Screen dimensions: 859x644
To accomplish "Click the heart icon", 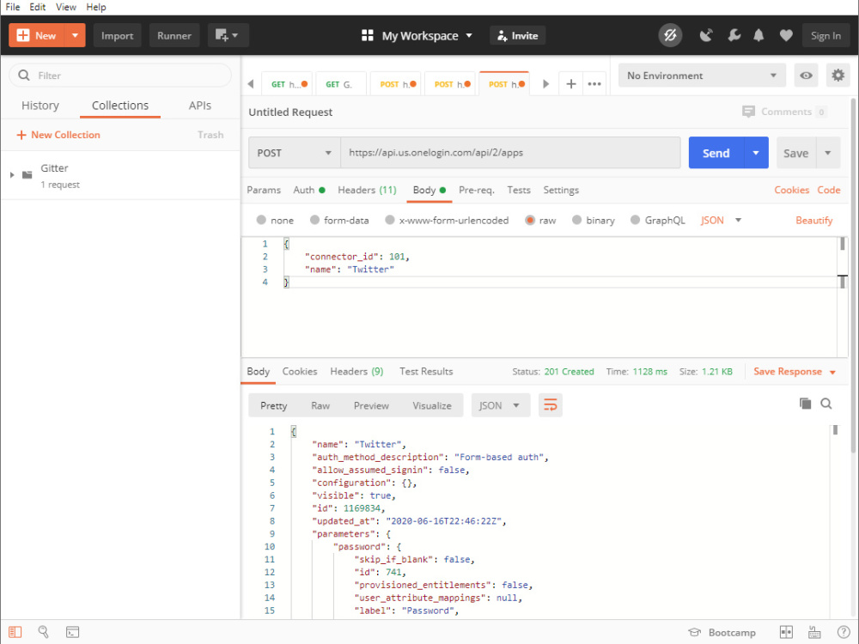I will point(786,35).
